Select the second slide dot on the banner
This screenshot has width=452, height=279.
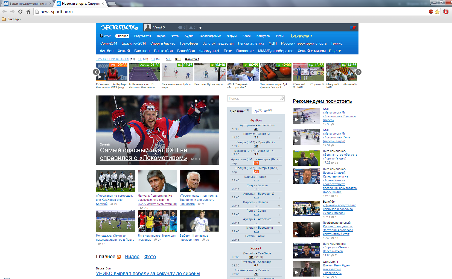[204, 101]
